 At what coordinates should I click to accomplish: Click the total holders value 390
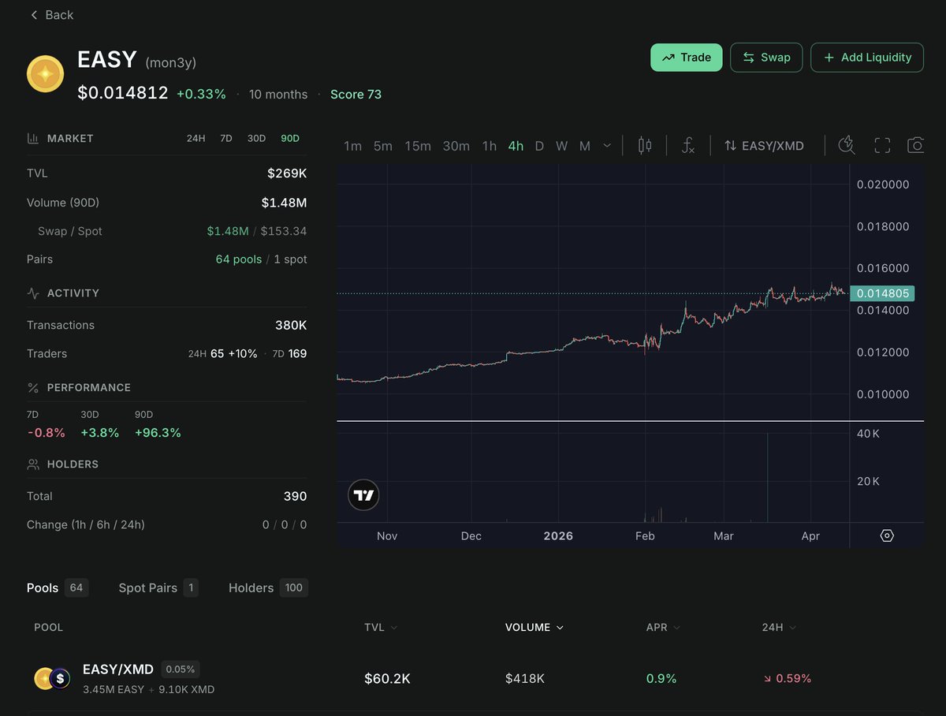[x=295, y=496]
